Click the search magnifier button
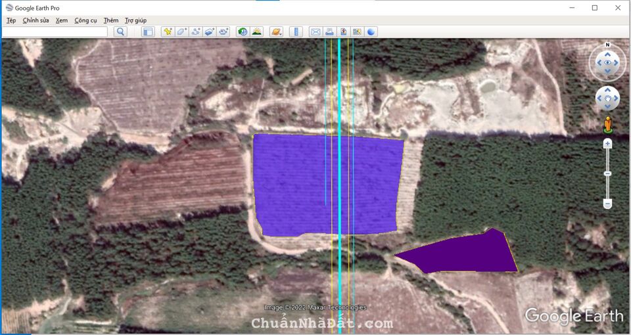 [120, 32]
